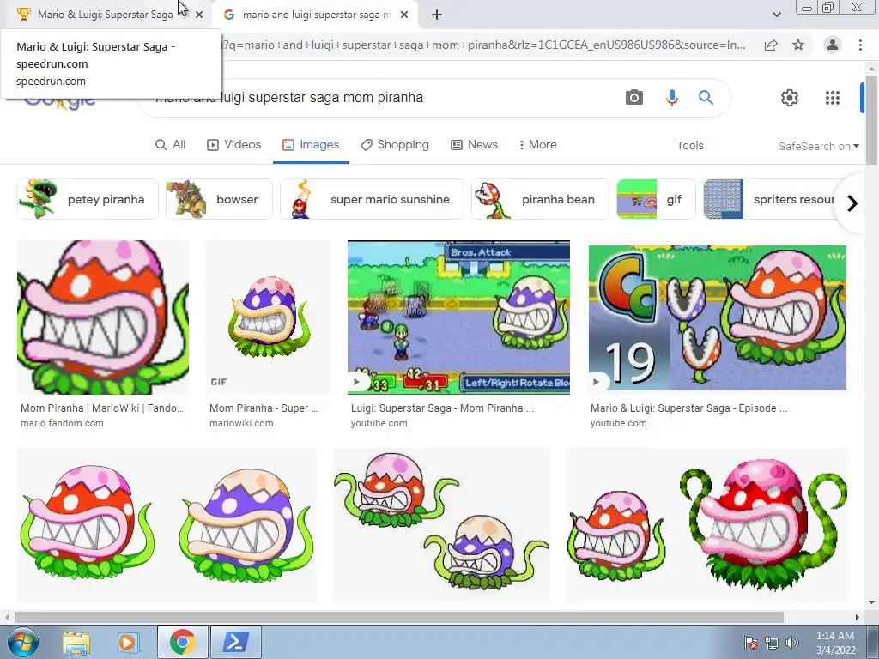Viewport: 879px width, 659px height.
Task: Open the mario.fandom.com source link
Action: [62, 423]
